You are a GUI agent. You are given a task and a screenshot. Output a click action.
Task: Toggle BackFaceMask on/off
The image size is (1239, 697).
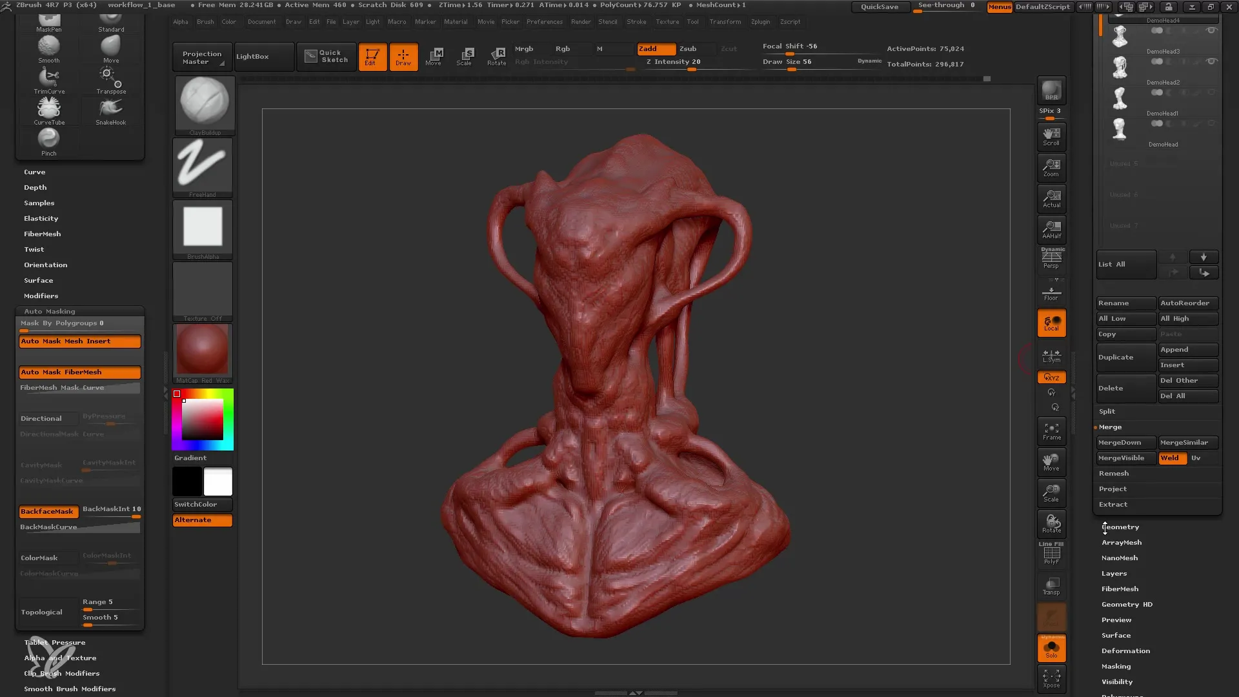[47, 510]
